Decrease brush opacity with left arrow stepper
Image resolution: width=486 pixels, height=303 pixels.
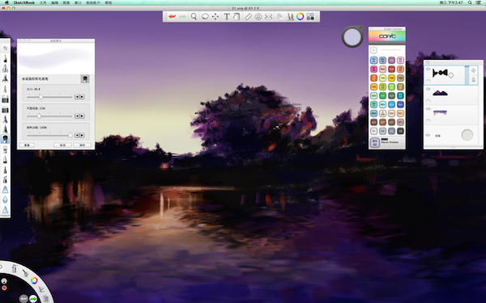coord(77,116)
